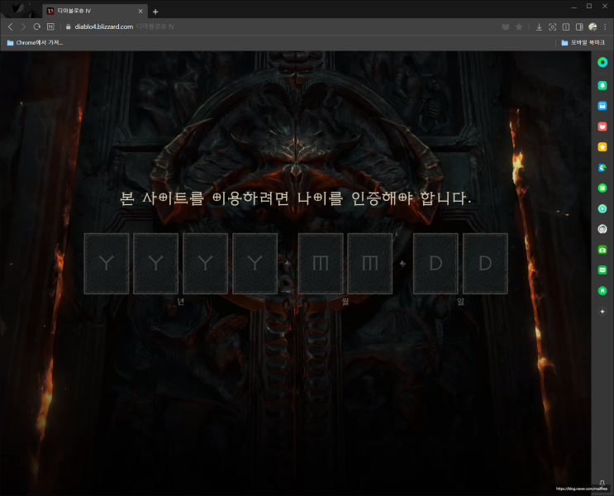
Task: Open a new tab with plus button
Action: [155, 12]
